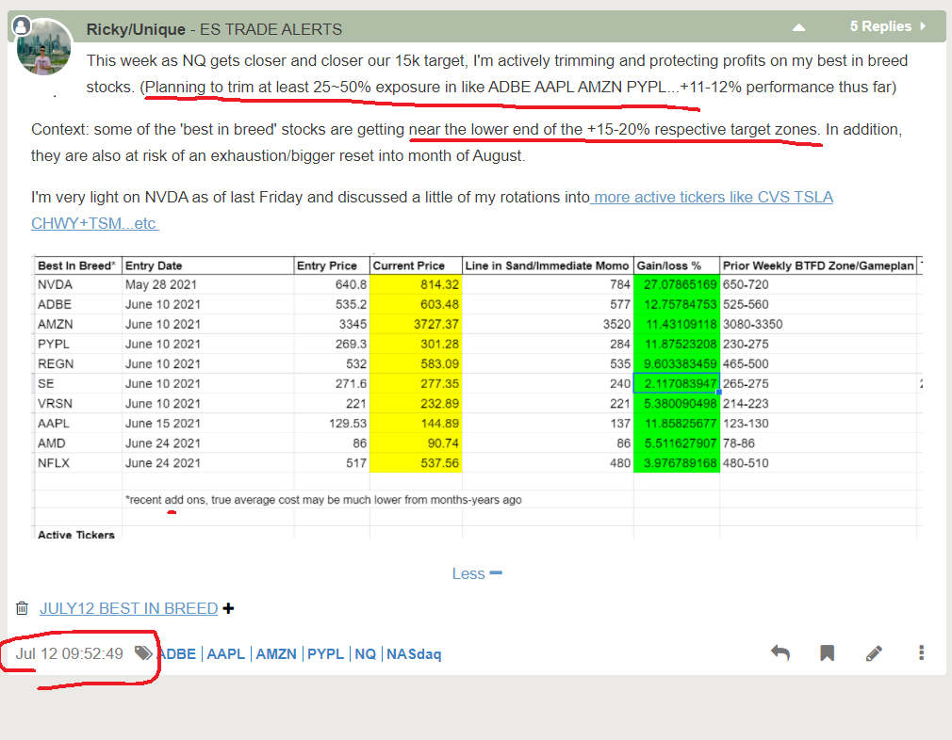Click timestamp Jul 12 09:52:49
The width and height of the screenshot is (952, 740).
[69, 653]
